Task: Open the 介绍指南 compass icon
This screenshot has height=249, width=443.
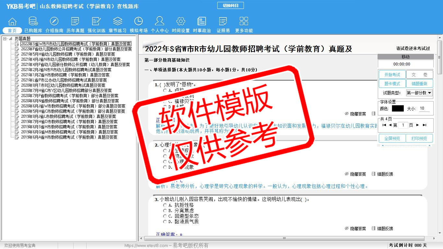Action: (x=54, y=22)
